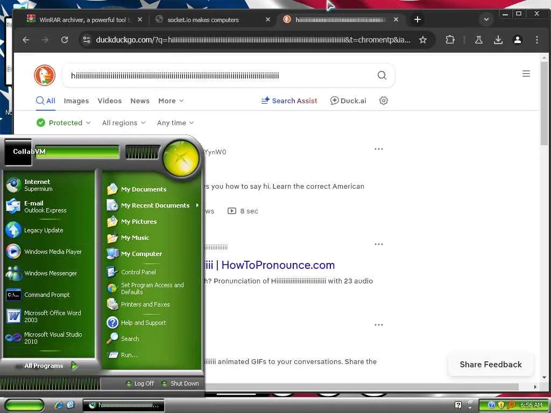Viewport: 551px width, 413px height.
Task: Click the search magnifier button
Action: [382, 75]
